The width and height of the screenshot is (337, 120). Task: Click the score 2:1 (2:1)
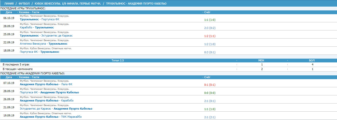click(210, 117)
